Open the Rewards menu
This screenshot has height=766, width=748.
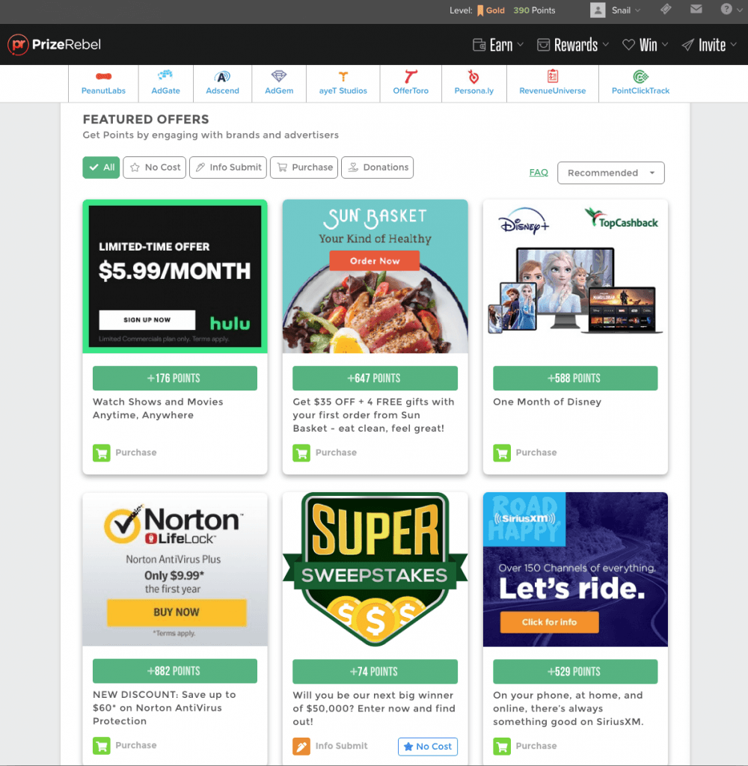coord(573,45)
